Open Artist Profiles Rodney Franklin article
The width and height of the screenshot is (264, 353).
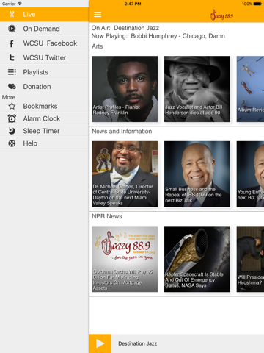[125, 89]
